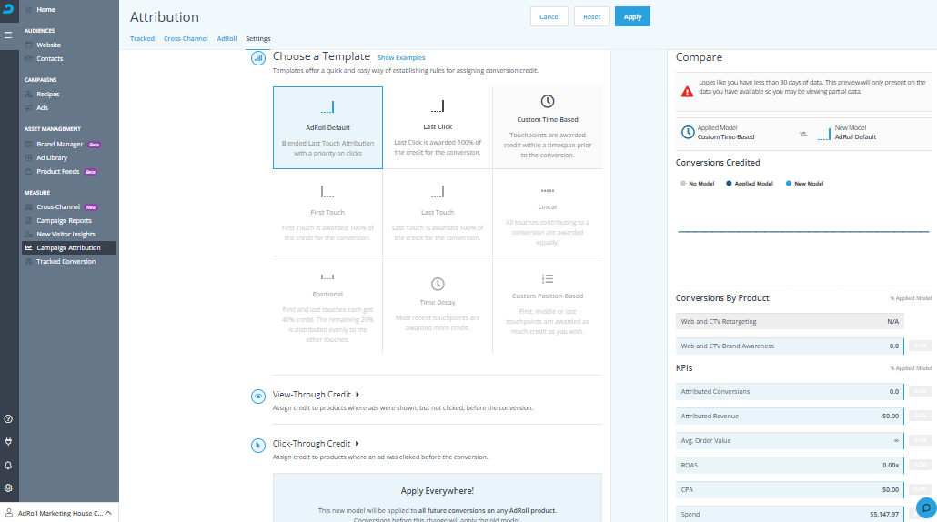This screenshot has height=522, width=937.
Task: Click the Applied Model clock icon
Action: pyautogui.click(x=688, y=132)
